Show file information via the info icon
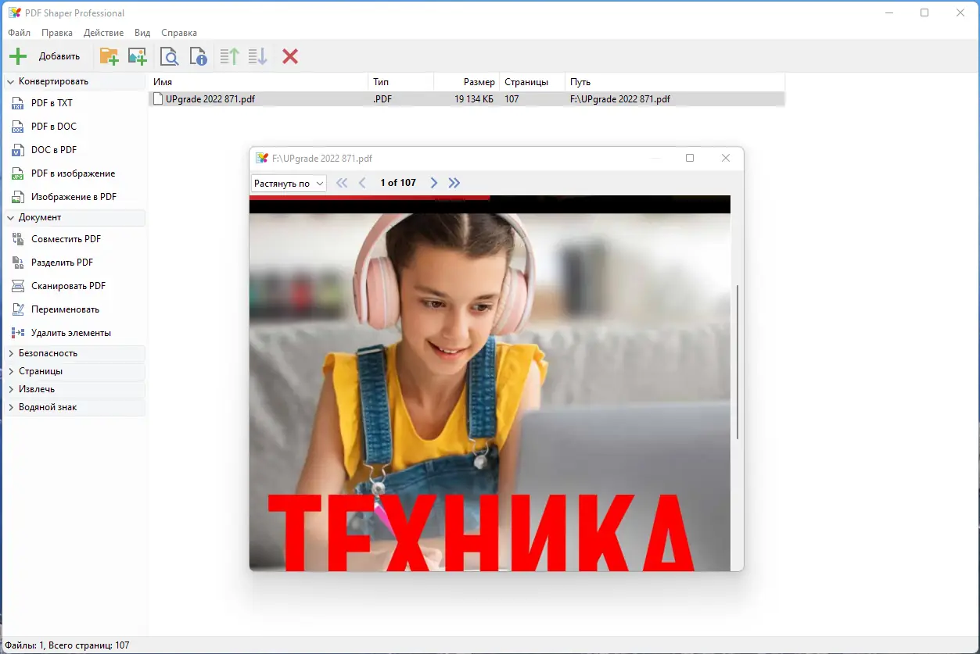 click(x=198, y=55)
